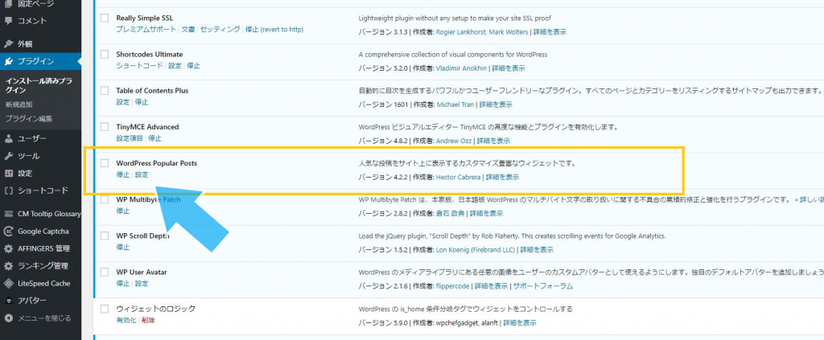Tick the ウィジェットのロジック plugin checkbox
The image size is (824, 340).
point(104,309)
